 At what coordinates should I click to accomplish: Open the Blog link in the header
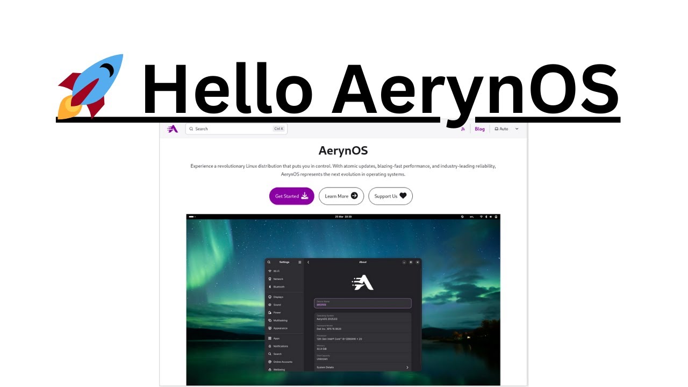pos(479,129)
